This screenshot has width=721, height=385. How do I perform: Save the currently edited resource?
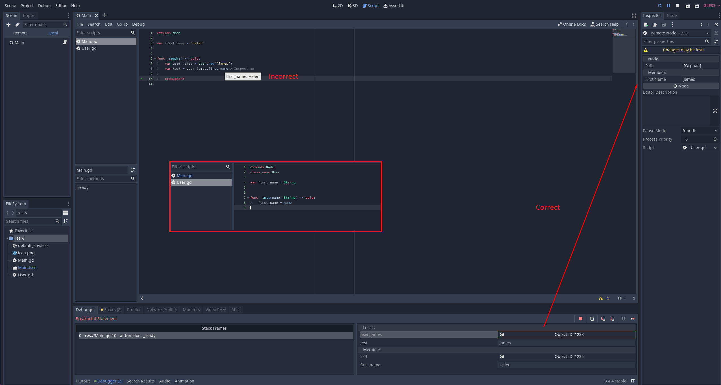[x=664, y=25]
